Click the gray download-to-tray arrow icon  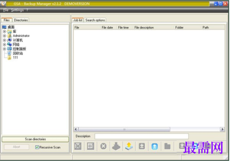click(x=116, y=146)
